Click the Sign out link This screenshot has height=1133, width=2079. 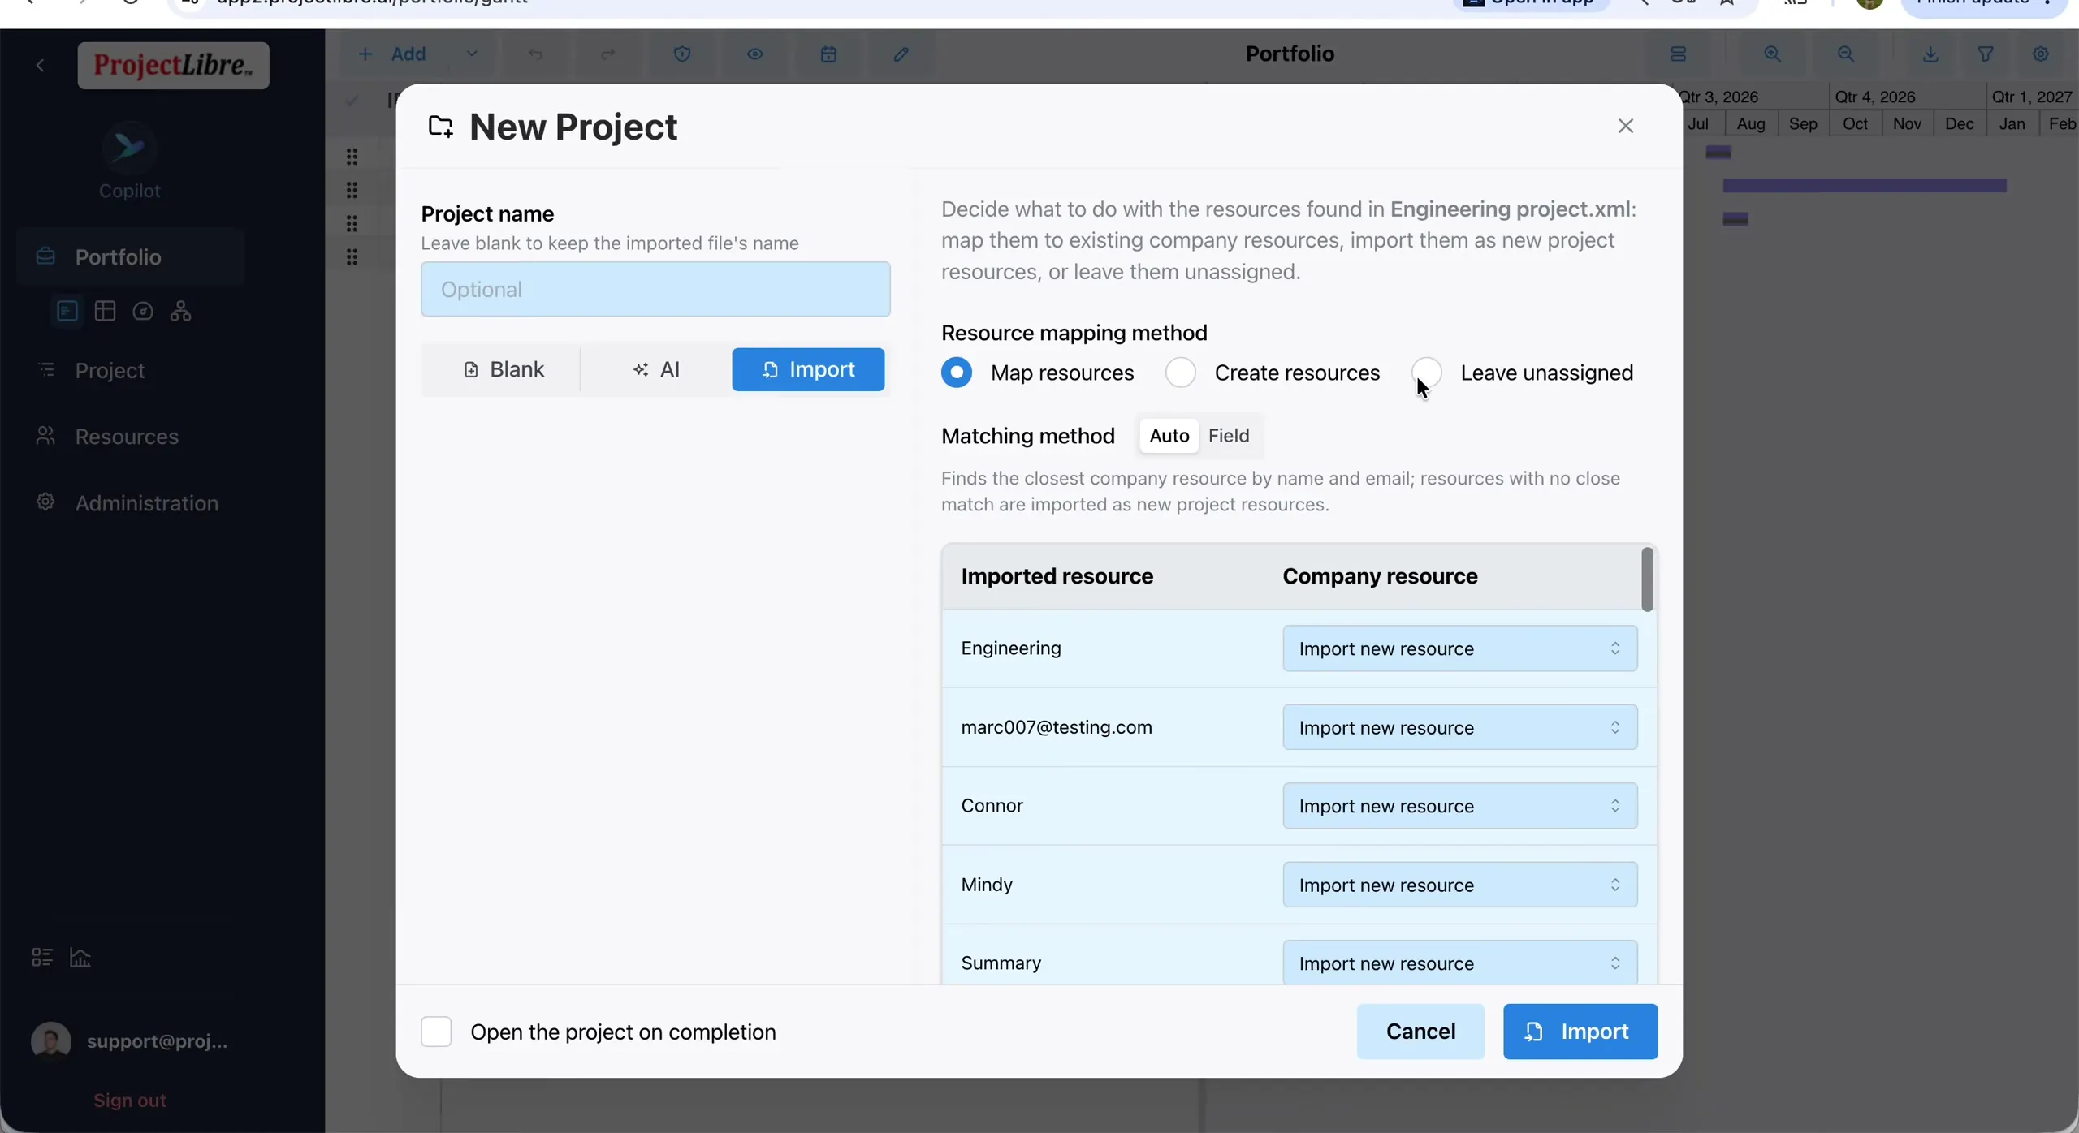(x=130, y=1101)
